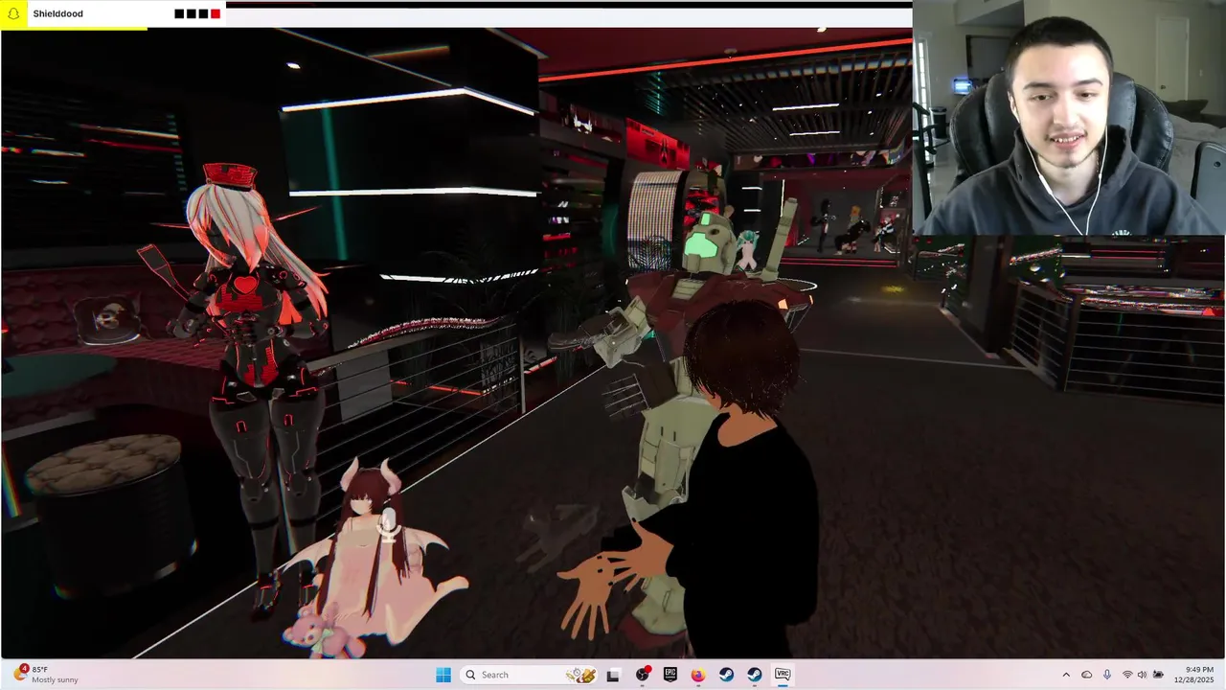Show hidden system tray icons

(x=1066, y=675)
